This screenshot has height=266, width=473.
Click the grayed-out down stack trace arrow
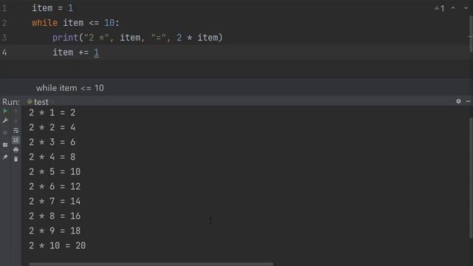16,121
